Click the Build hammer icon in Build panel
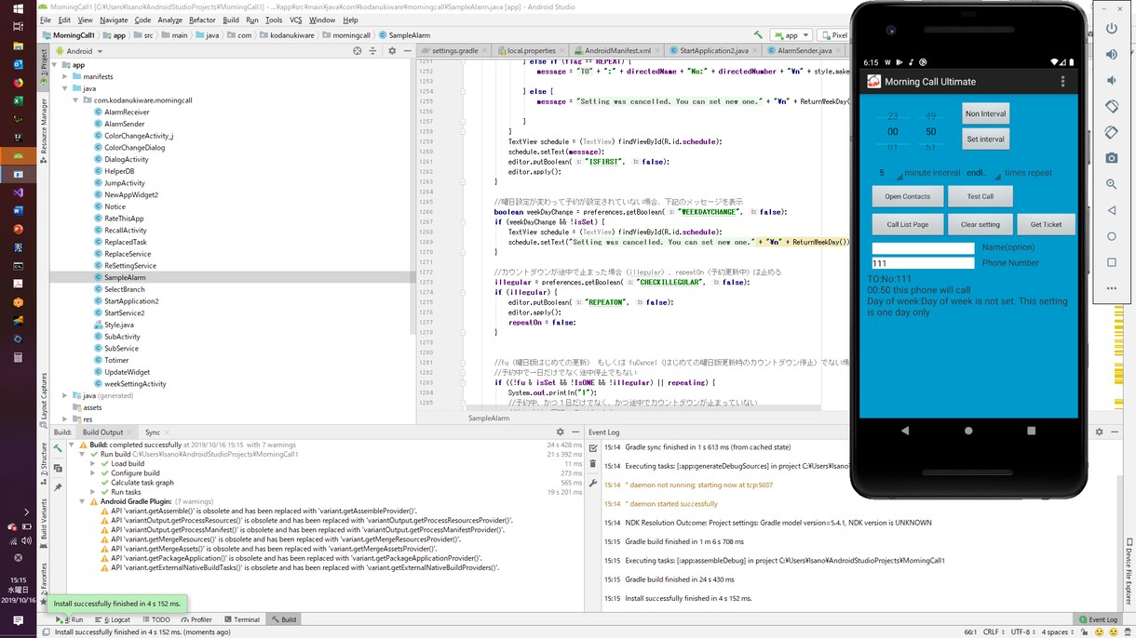Viewport: 1136px width, 638px height. 58,448
